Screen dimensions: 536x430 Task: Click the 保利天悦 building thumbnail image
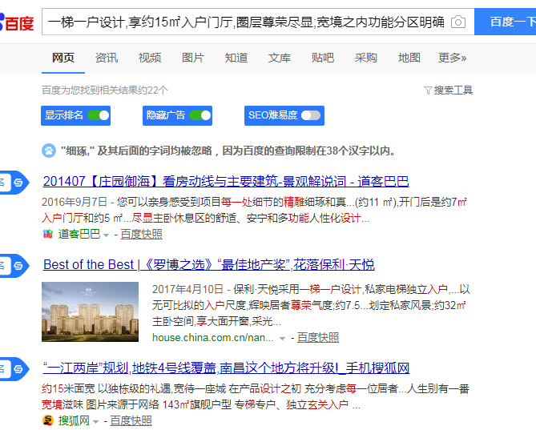(91, 311)
